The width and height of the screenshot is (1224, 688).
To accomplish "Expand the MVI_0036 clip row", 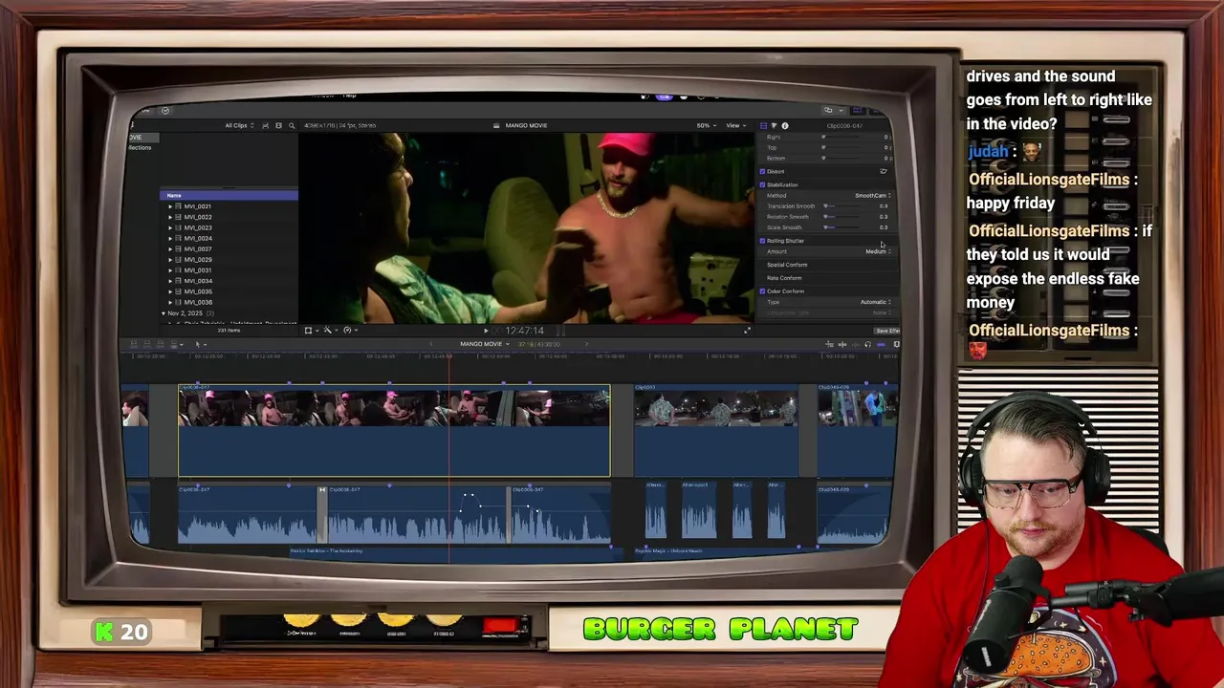I will click(x=170, y=303).
